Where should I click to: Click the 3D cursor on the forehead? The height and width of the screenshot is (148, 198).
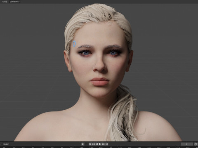(74, 44)
